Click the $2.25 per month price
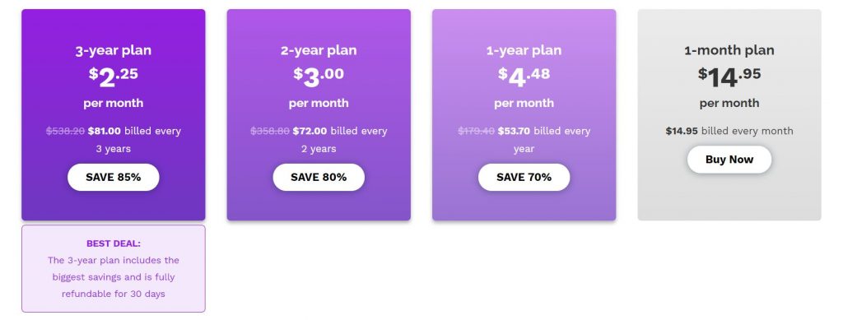 coord(113,77)
